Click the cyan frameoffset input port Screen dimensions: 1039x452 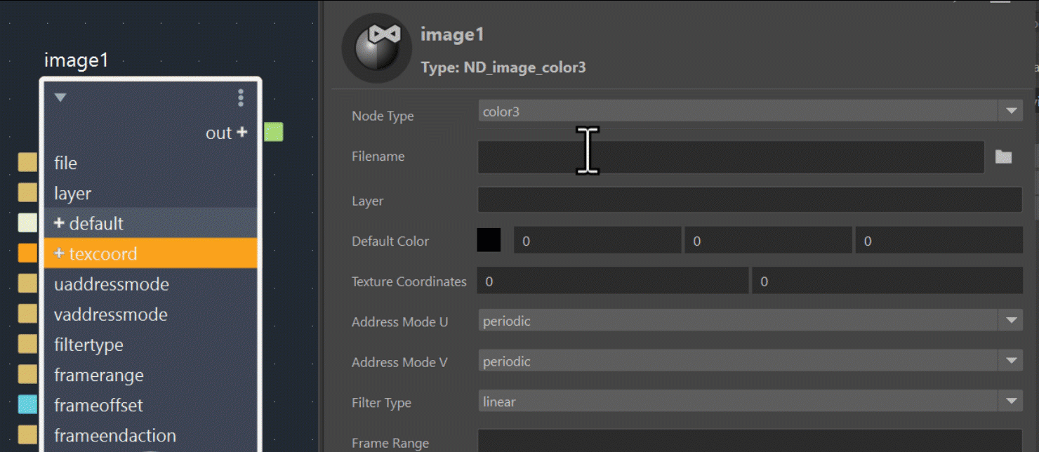click(27, 405)
